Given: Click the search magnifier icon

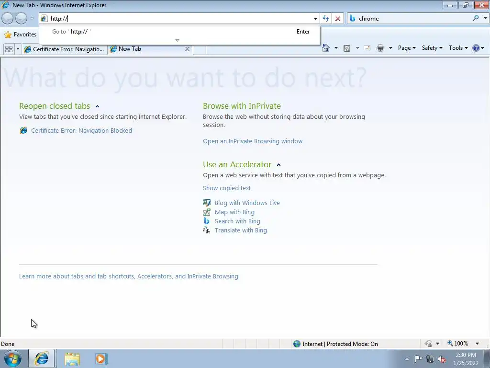Looking at the screenshot, I should point(476,18).
